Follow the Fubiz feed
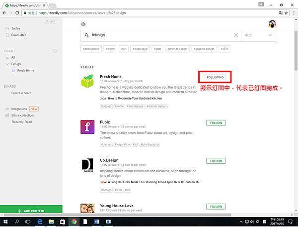This screenshot has width=298, height=228. [216, 123]
